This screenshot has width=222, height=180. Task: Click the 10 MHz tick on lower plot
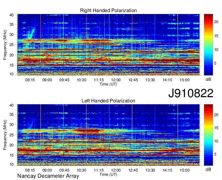pyautogui.click(x=11, y=164)
